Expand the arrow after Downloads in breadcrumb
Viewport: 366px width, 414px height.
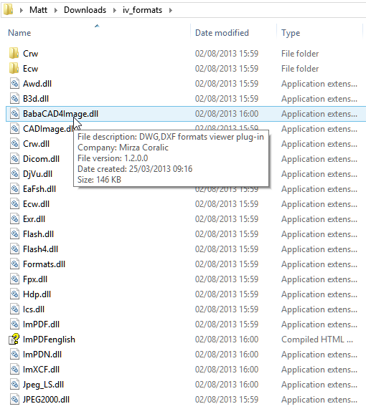pyautogui.click(x=115, y=10)
